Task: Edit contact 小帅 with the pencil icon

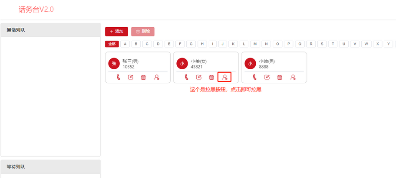Action: point(267,77)
